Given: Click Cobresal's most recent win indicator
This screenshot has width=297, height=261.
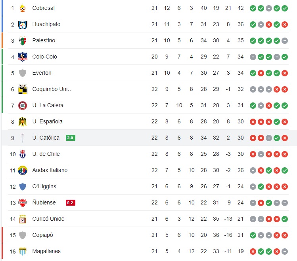Looking at the screenshot, I should 285,8.
